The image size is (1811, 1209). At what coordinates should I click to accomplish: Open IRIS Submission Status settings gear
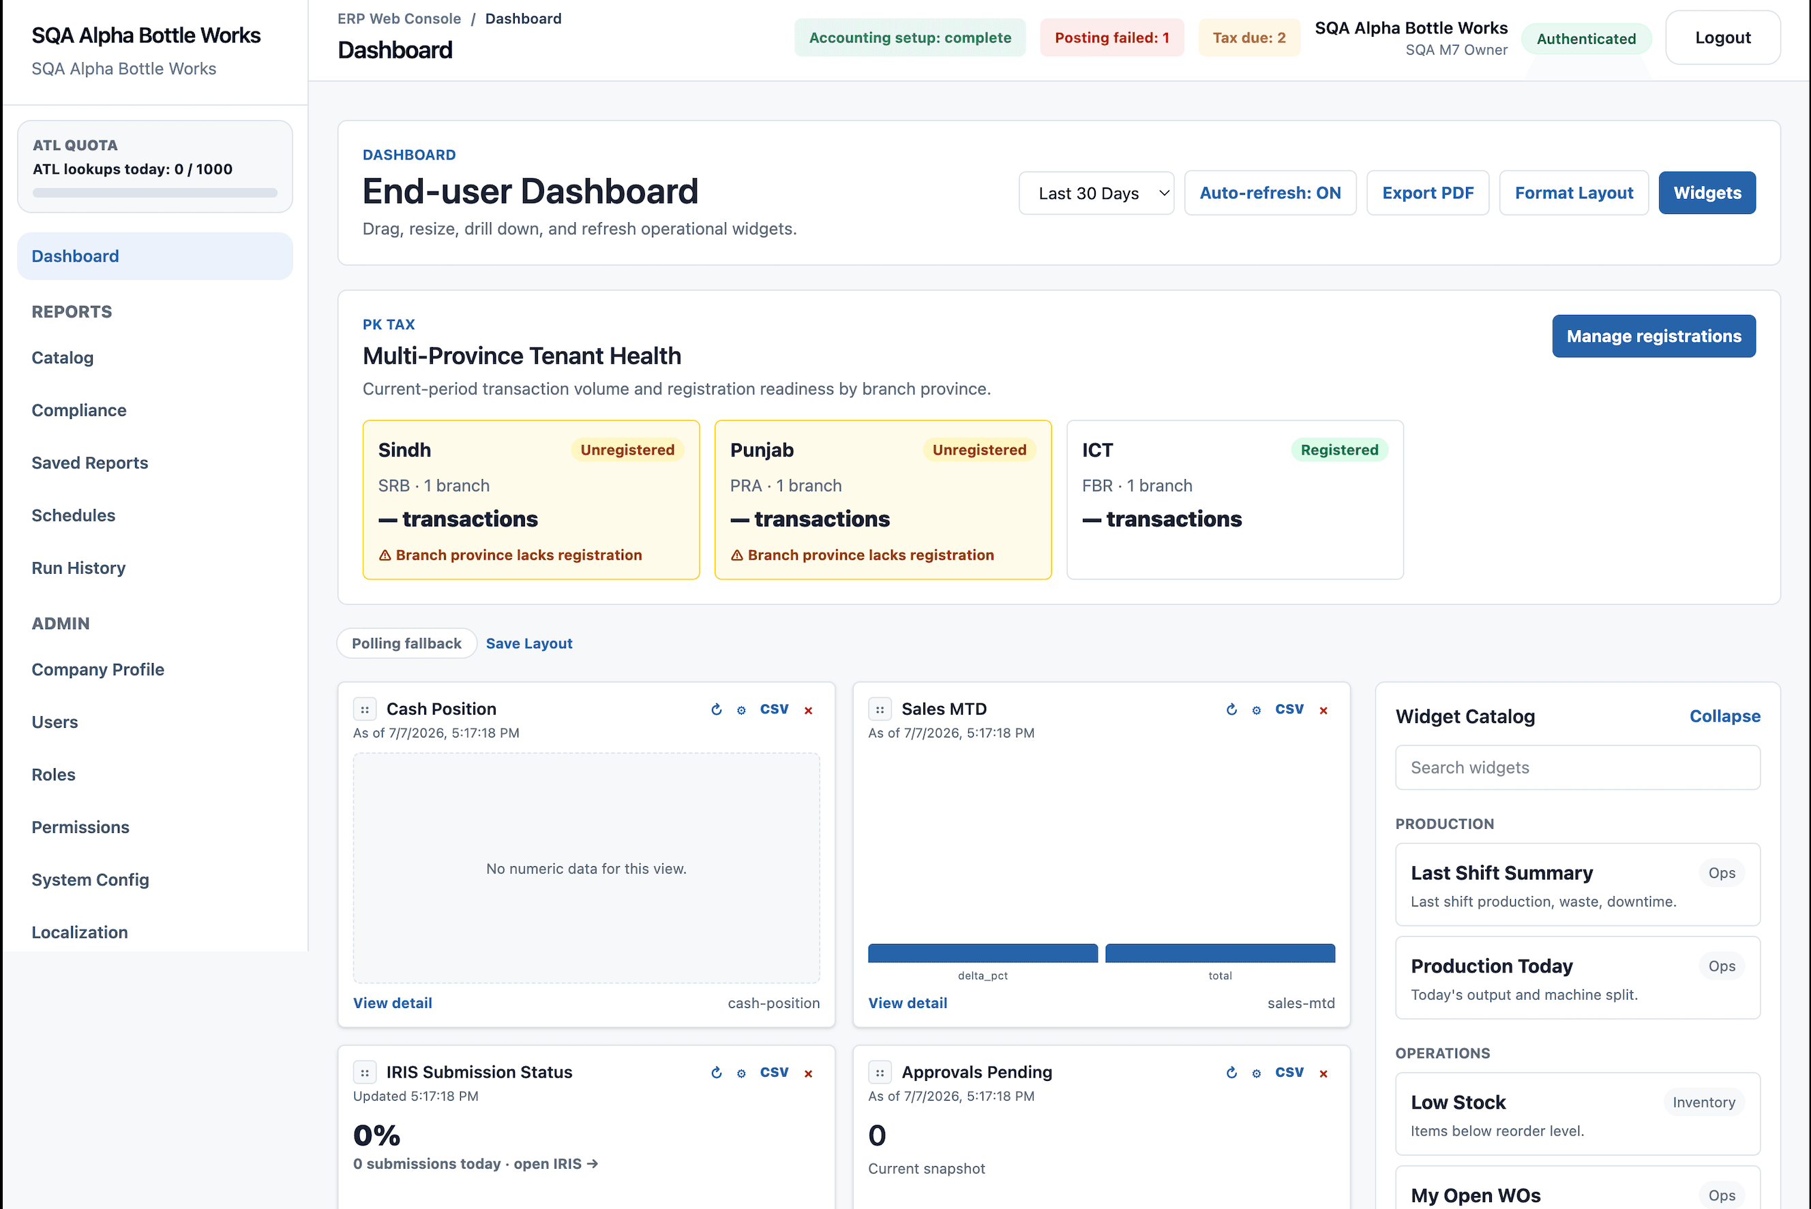point(741,1073)
